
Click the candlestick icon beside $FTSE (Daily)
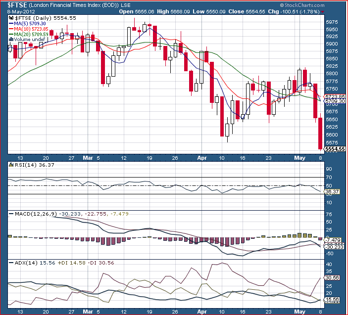click(x=11, y=18)
